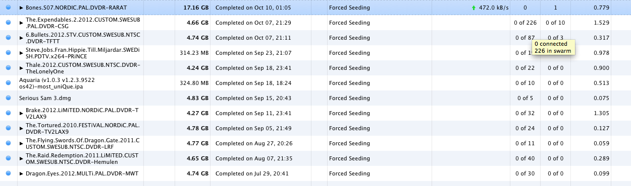Expand the Brake.2012.LiMiTED.NORDiC torrent
Screen dimensions: 631x186
21,113
